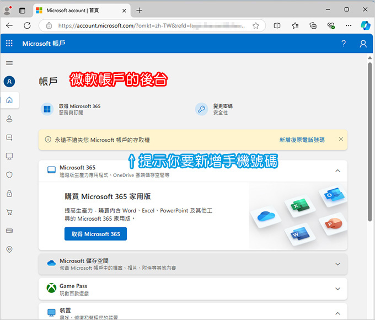Screen dimensions: 375x320
Task: Open Services and subscriptions sidebar icon
Action: (9, 137)
